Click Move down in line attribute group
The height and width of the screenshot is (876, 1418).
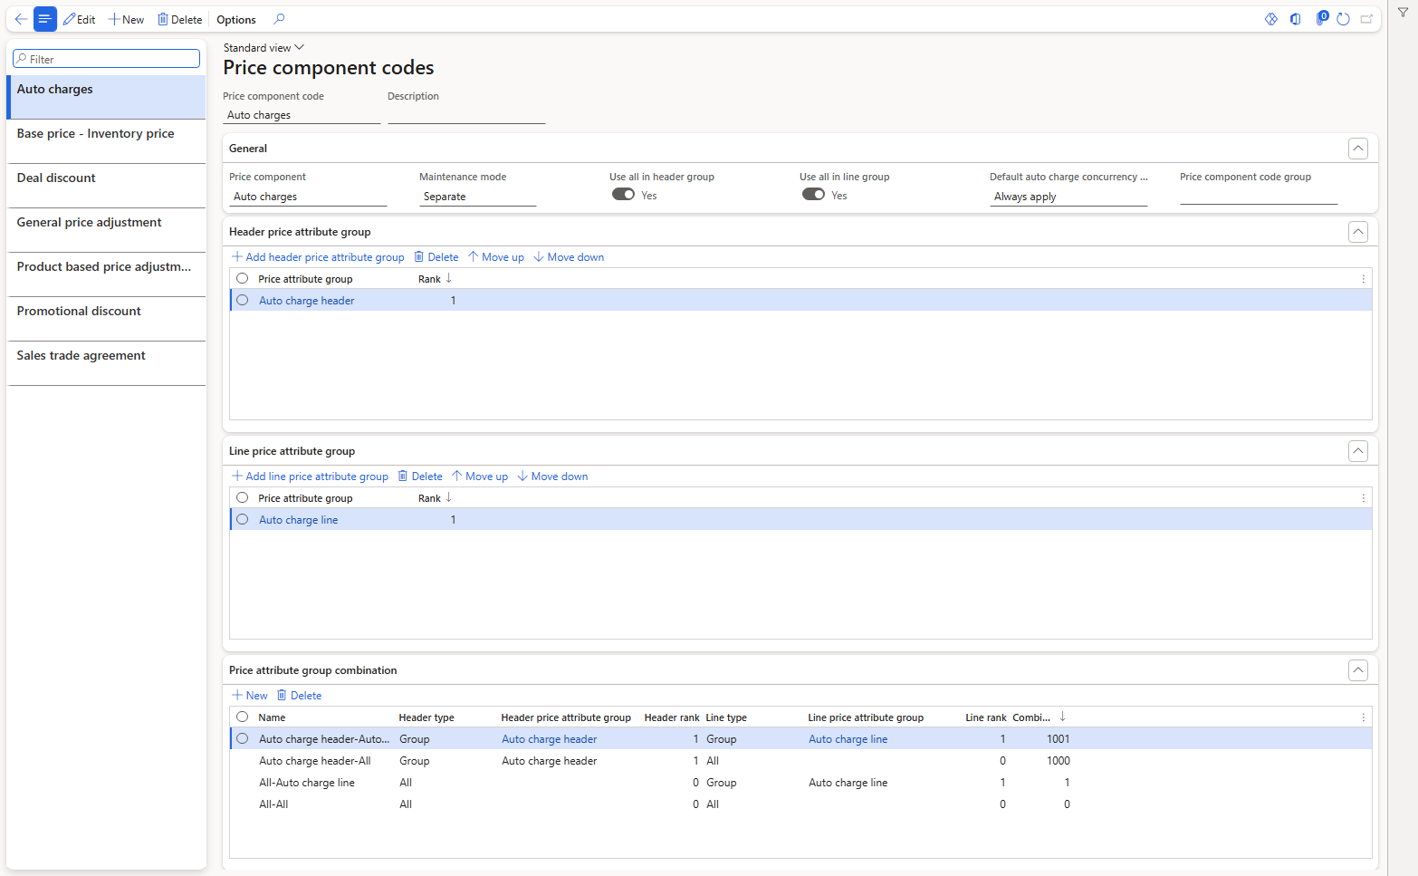click(x=552, y=477)
